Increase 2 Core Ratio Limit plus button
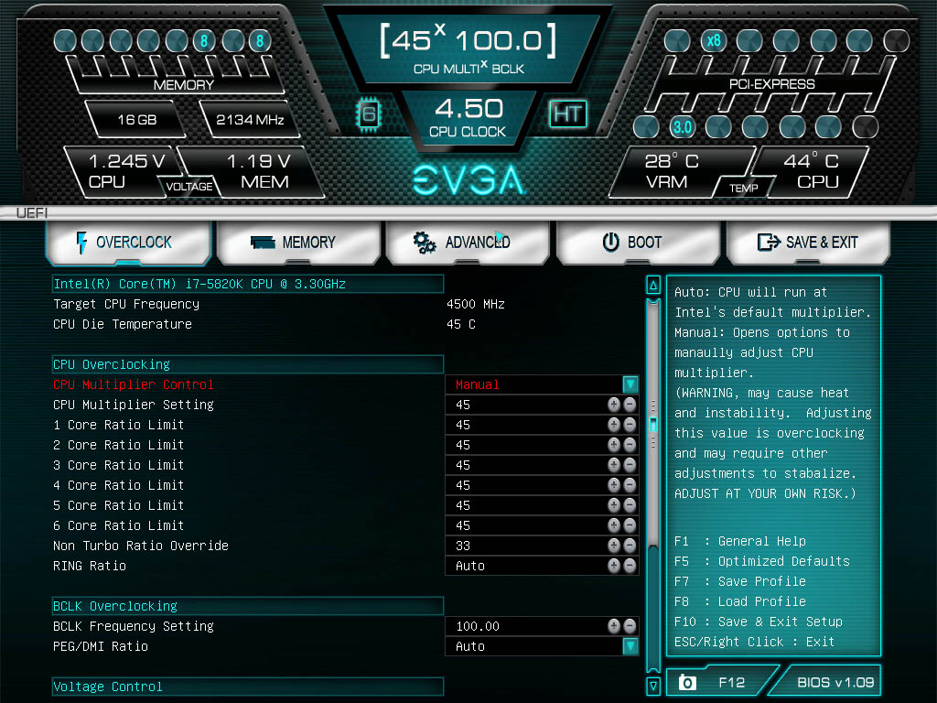 click(614, 445)
